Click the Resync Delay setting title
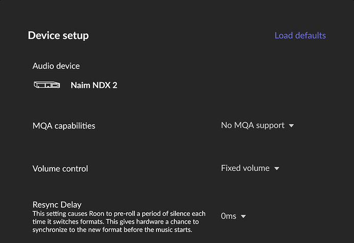This screenshot has height=243, width=354. tap(57, 204)
